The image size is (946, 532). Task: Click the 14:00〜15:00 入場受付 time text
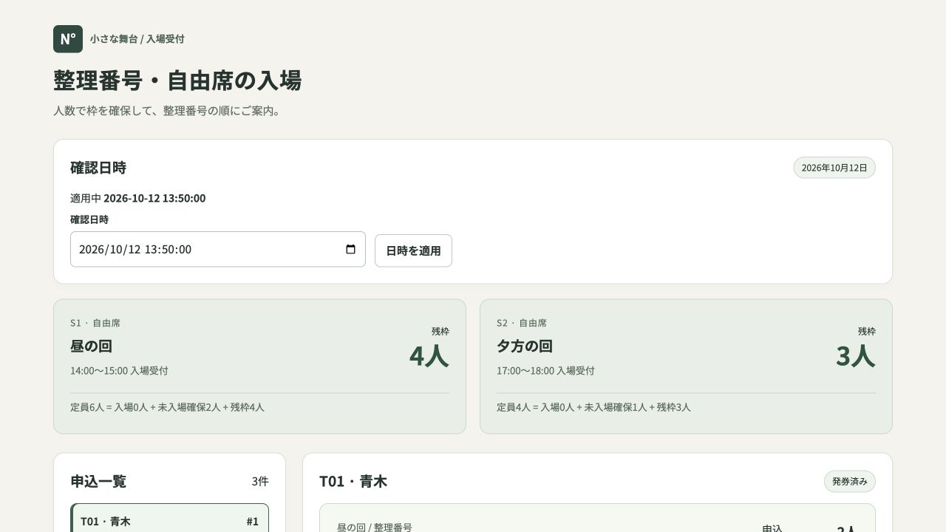[x=119, y=371]
